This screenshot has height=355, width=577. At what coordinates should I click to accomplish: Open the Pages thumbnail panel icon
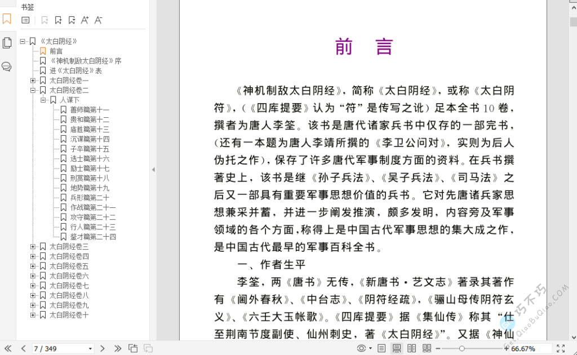click(x=7, y=43)
